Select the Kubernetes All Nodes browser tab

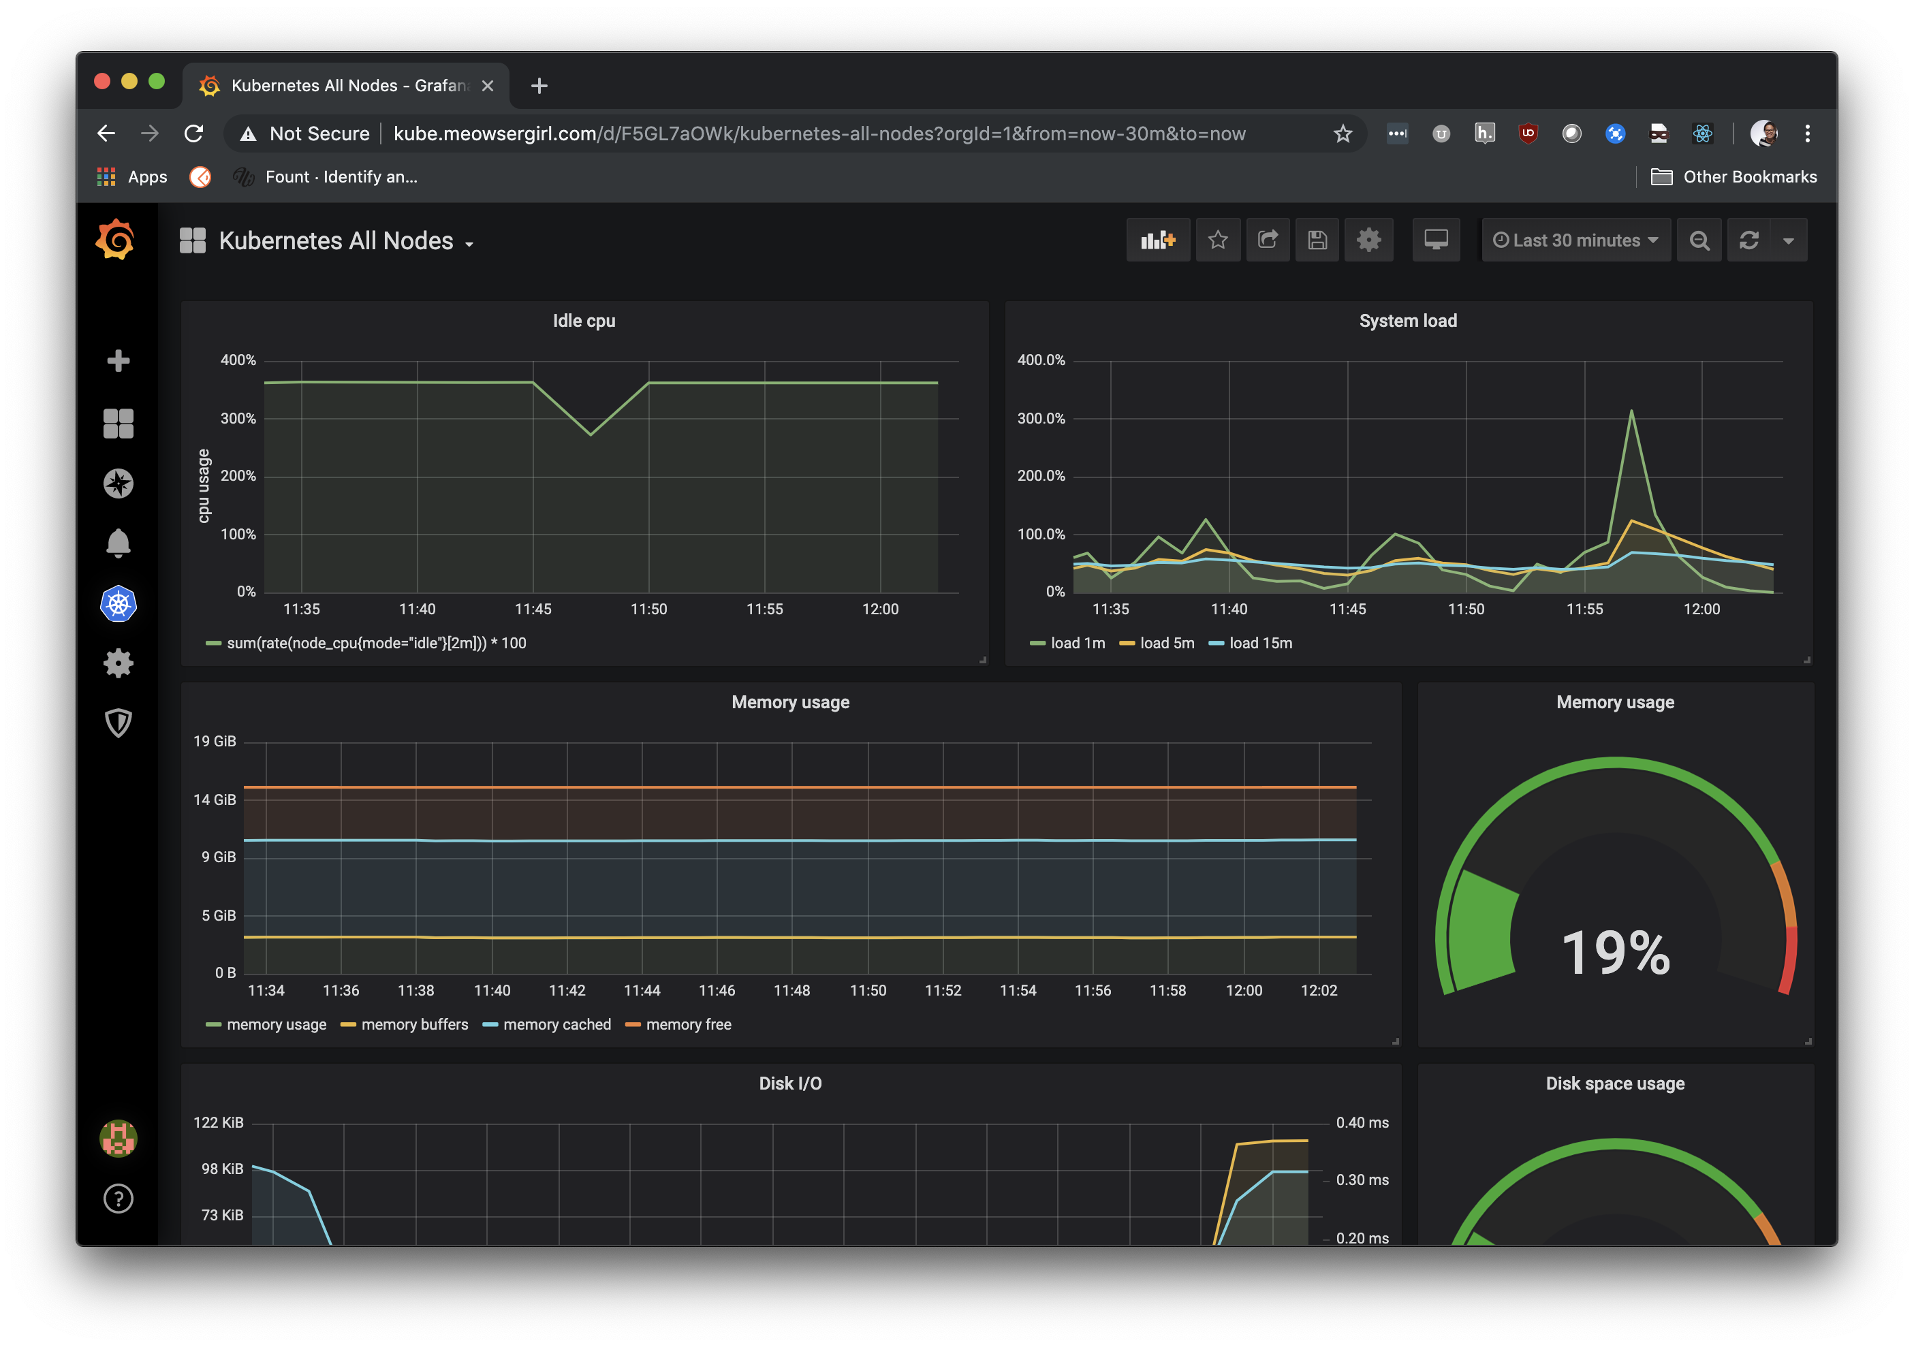pos(346,85)
